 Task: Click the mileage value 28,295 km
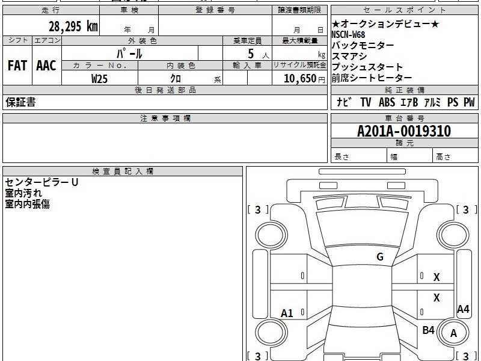click(73, 26)
